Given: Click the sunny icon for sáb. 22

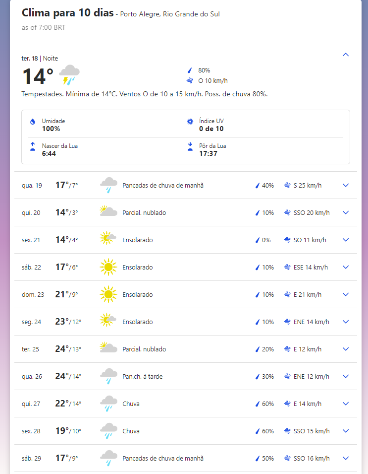Looking at the screenshot, I should point(108,267).
